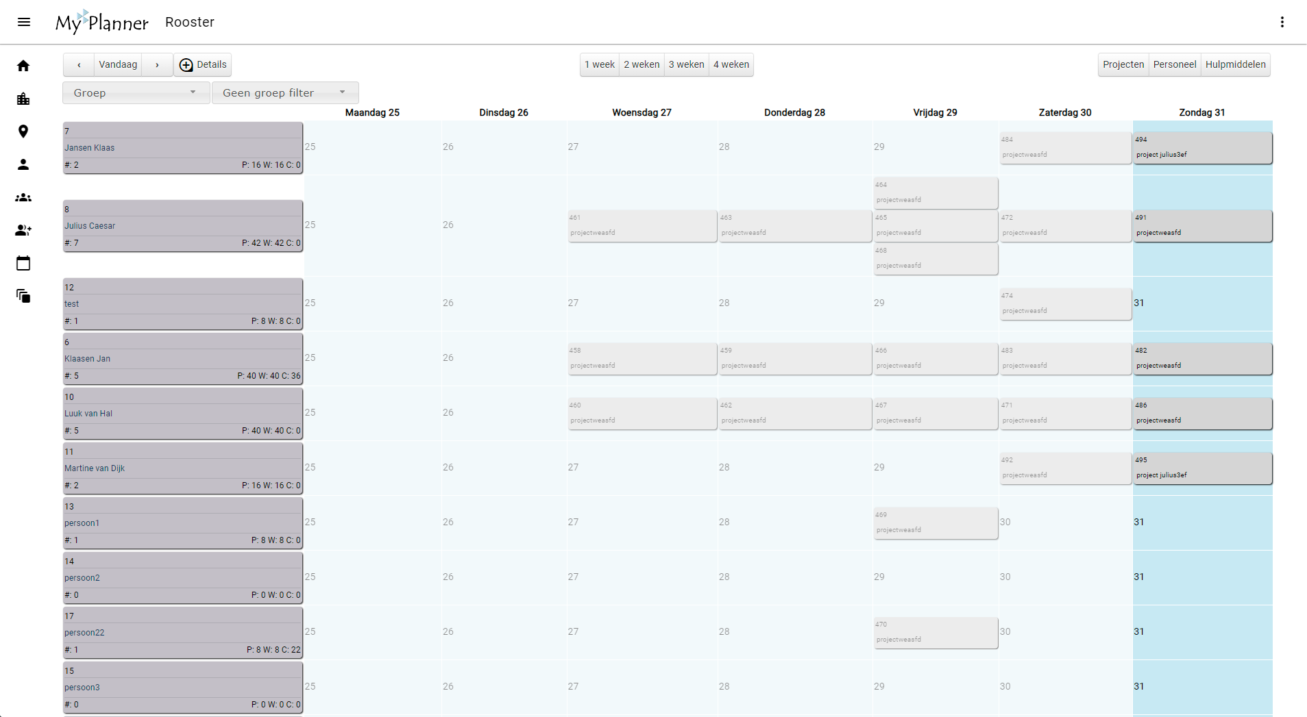Expand the Geen groep filter dropdown
1307x717 pixels.
(x=285, y=92)
